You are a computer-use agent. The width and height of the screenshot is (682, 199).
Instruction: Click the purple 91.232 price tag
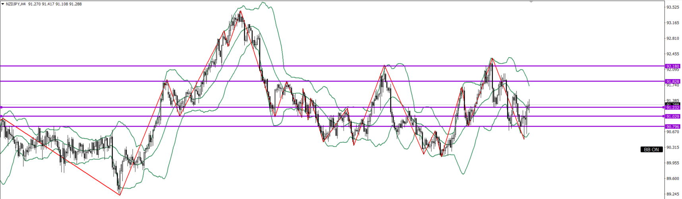click(x=673, y=108)
